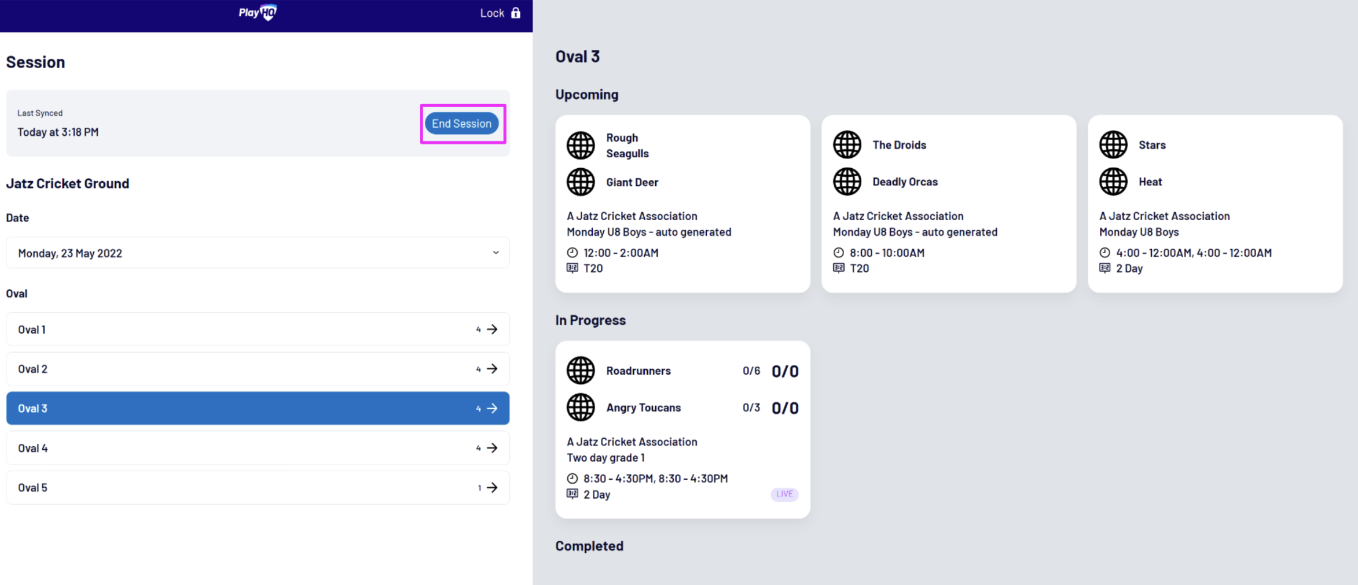The height and width of the screenshot is (585, 1358).
Task: Click the Lock text in the header
Action: coord(492,13)
